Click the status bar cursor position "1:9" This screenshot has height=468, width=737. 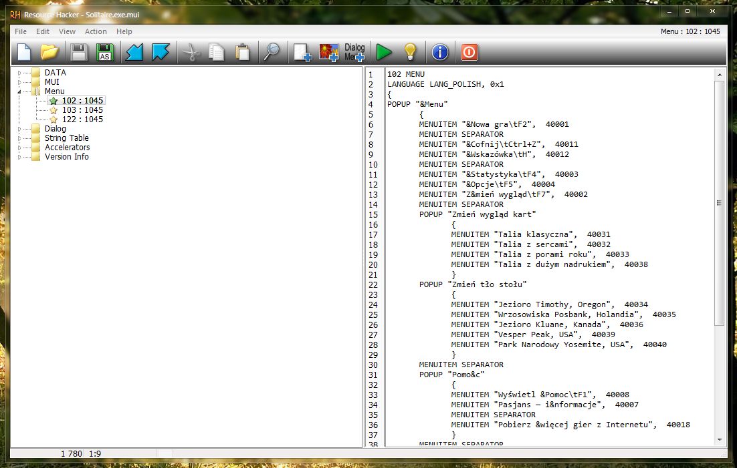pyautogui.click(x=94, y=454)
